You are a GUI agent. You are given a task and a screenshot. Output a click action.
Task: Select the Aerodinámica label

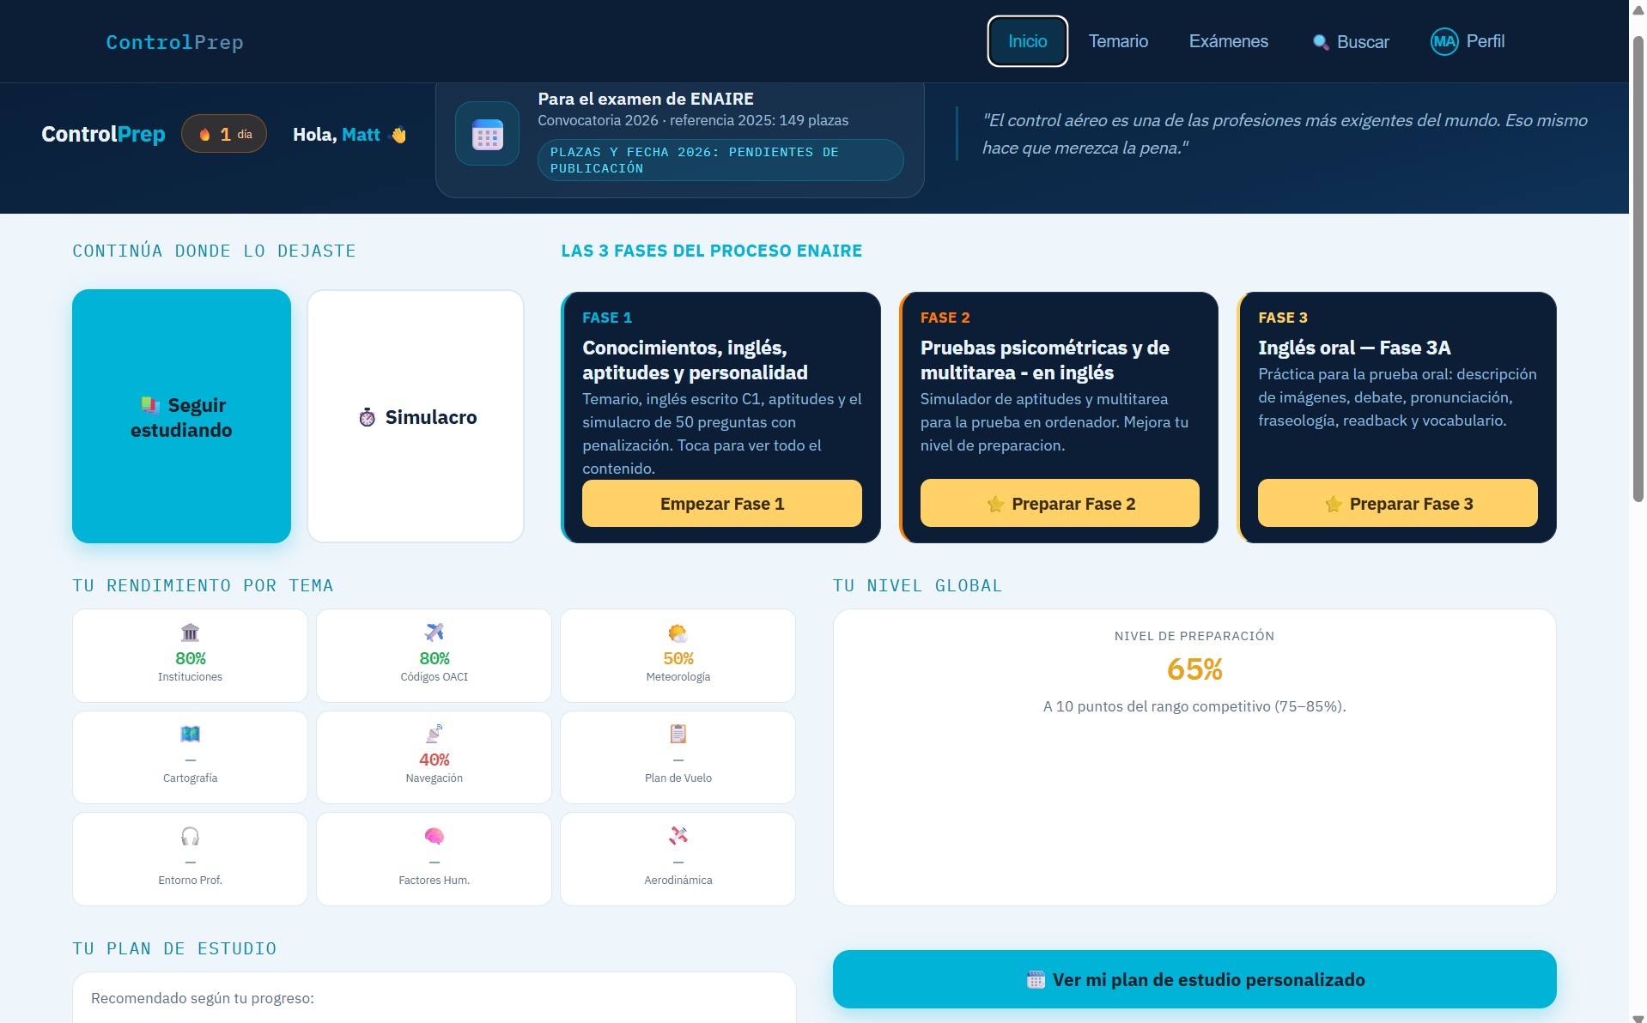pos(678,881)
